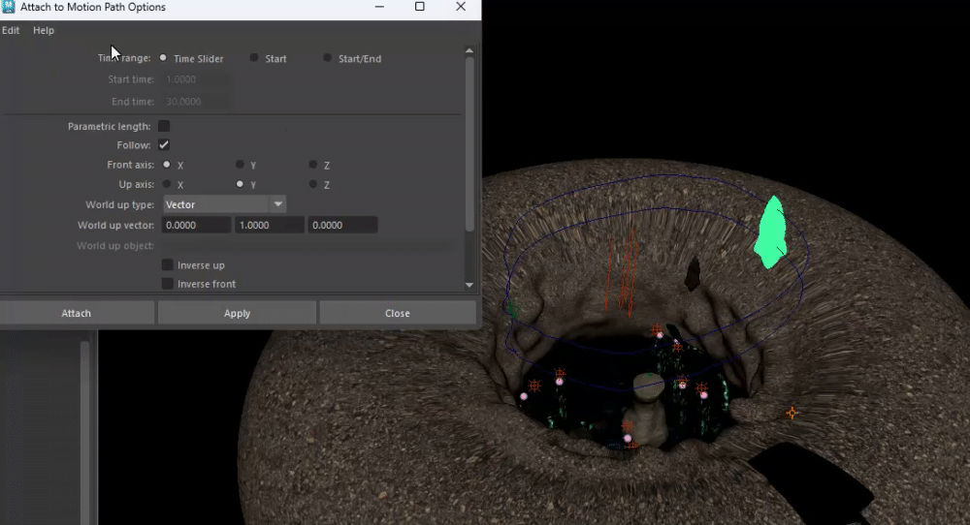Click the World up vector X field
The height and width of the screenshot is (525, 970).
[196, 225]
